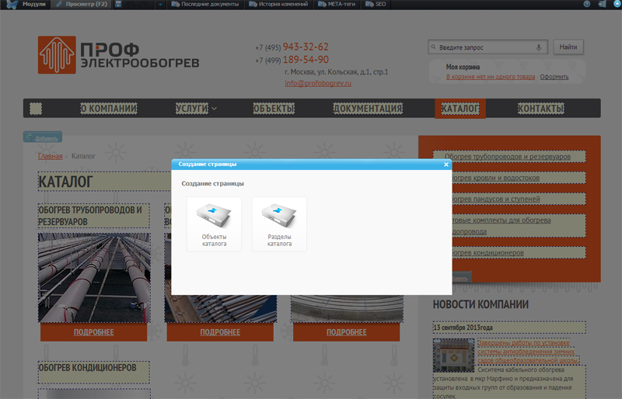Open the Документация menu item
622x399 pixels.
[368, 109]
